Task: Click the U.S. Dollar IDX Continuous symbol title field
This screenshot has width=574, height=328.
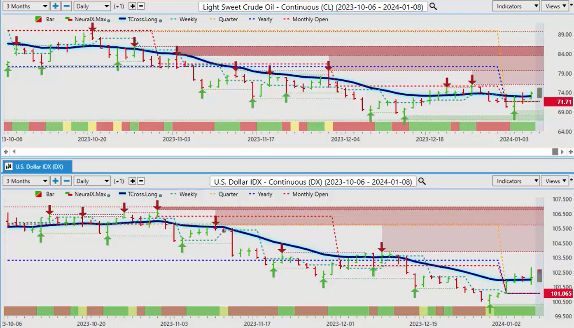Action: 313,182
